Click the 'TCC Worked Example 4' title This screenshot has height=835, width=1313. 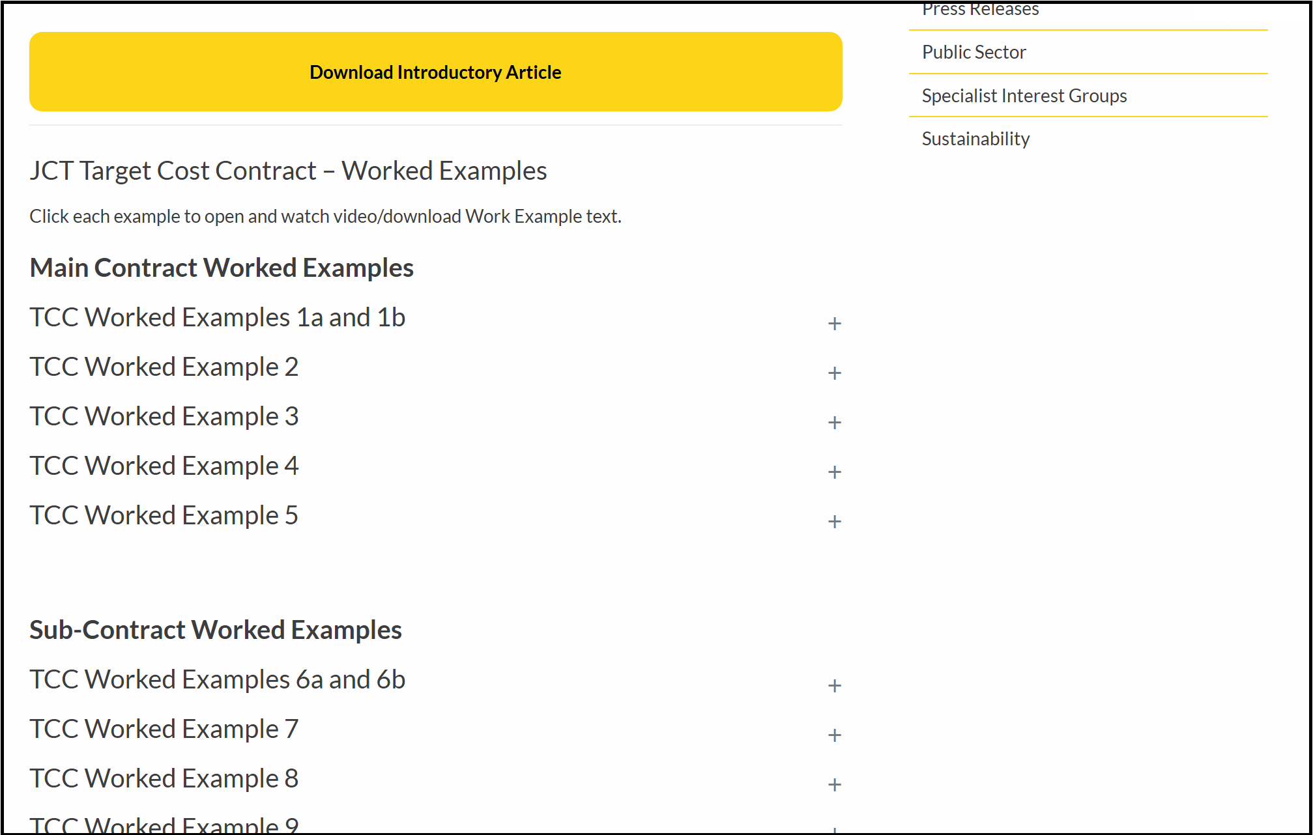click(x=164, y=466)
